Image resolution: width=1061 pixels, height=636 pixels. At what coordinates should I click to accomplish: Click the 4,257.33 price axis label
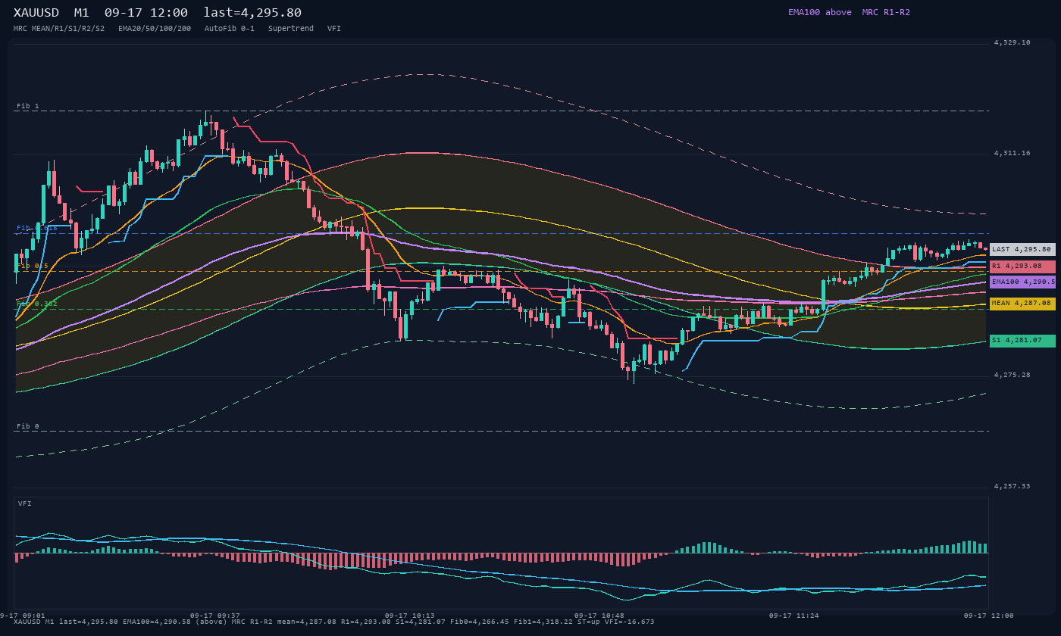1012,486
